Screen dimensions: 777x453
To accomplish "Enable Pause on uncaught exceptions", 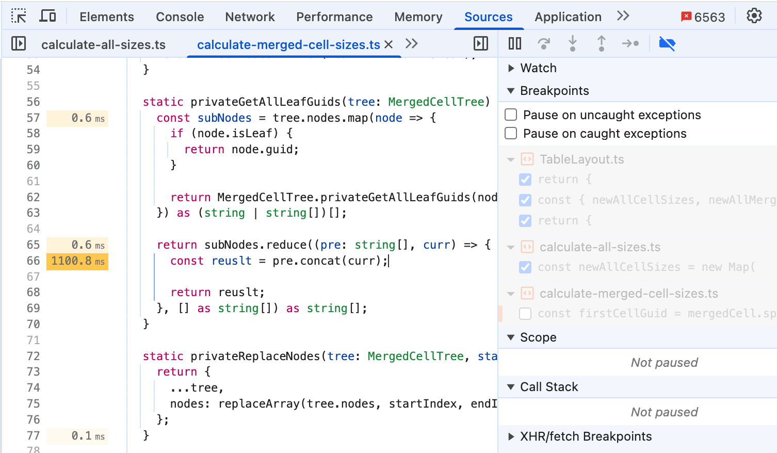I will click(511, 115).
